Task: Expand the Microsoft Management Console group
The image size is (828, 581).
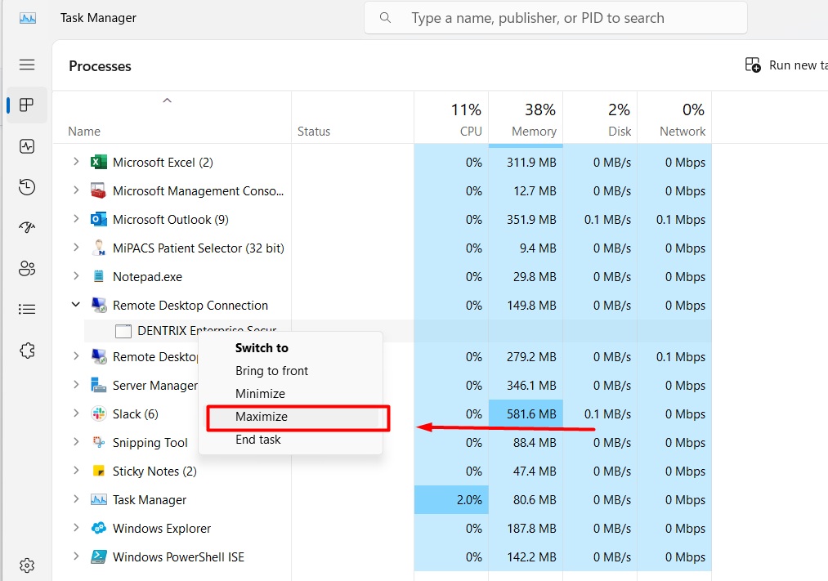Action: (76, 190)
